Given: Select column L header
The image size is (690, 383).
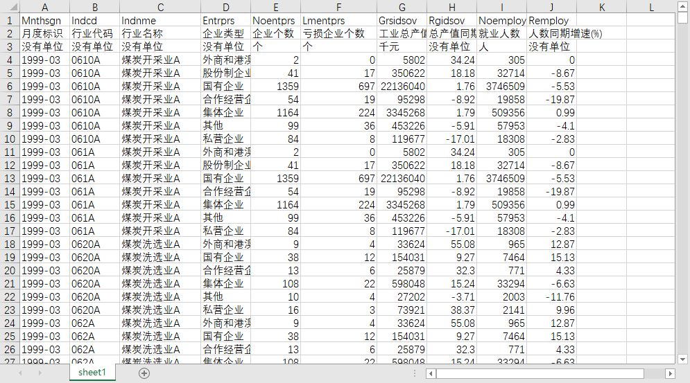Looking at the screenshot, I should (651, 7).
